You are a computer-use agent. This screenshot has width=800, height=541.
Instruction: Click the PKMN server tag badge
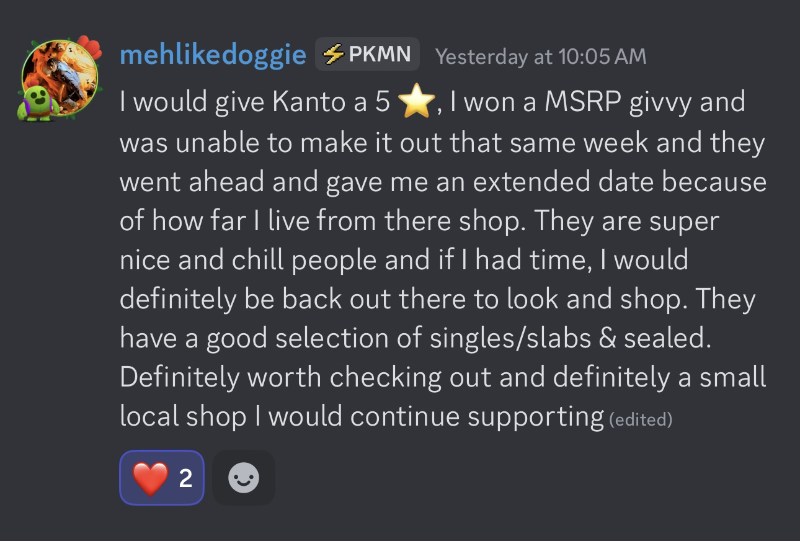point(367,55)
